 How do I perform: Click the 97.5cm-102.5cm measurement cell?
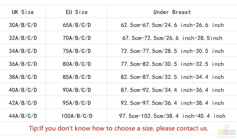[172, 116]
